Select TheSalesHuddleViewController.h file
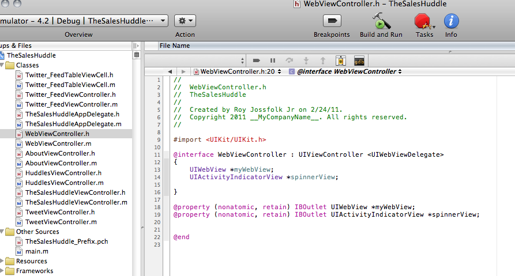This screenshot has height=276, width=515. click(x=75, y=193)
